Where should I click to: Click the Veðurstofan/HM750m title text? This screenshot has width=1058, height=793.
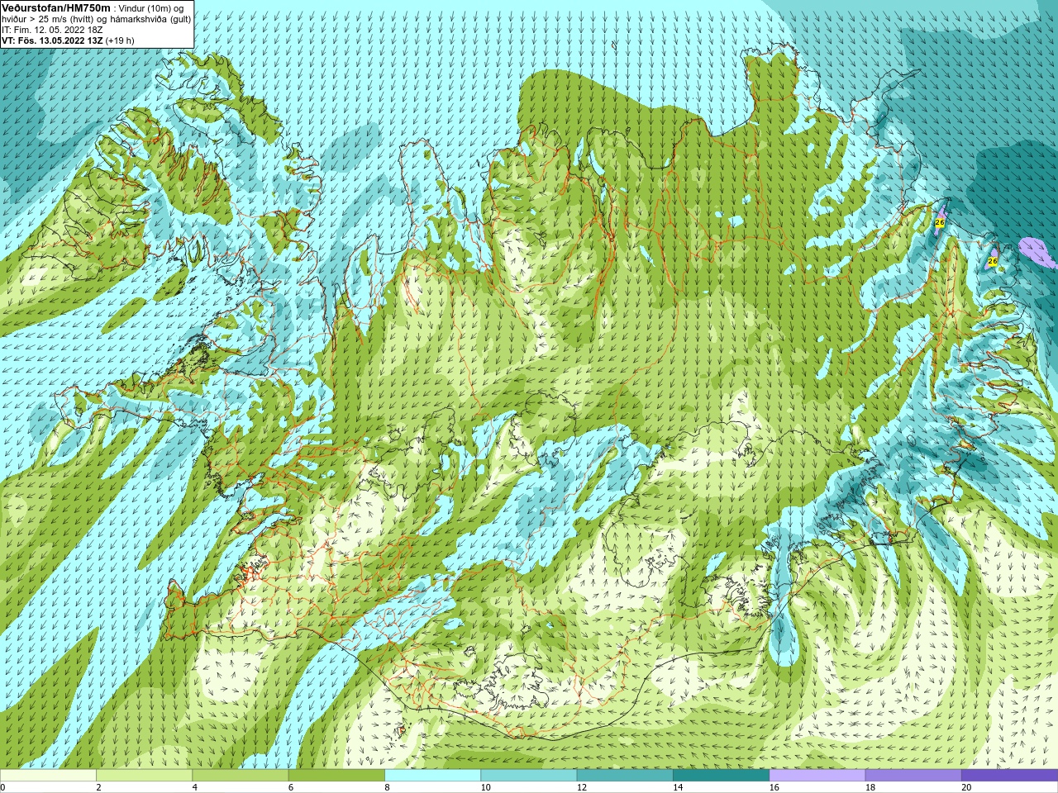pyautogui.click(x=56, y=7)
